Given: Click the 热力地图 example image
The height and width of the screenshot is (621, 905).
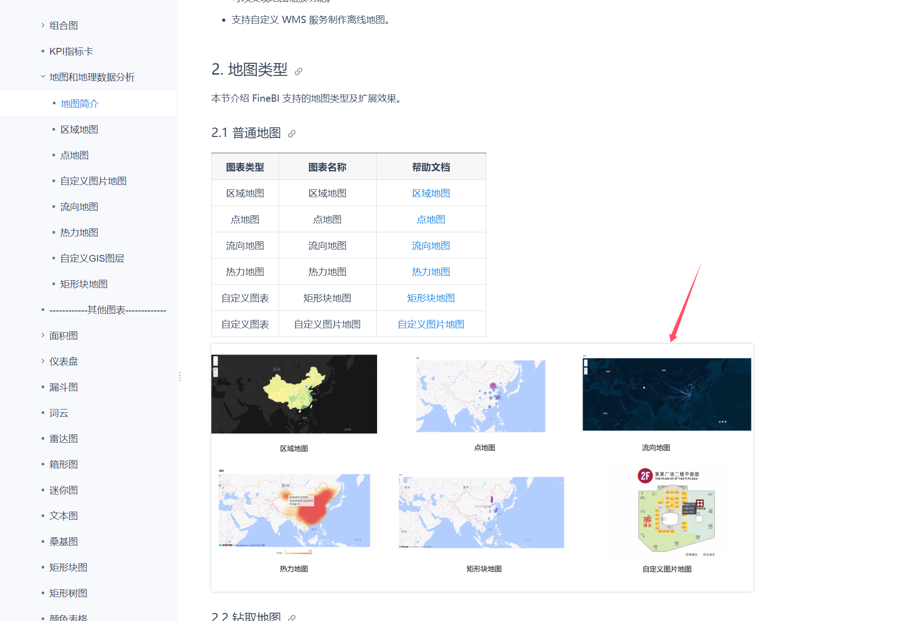Looking at the screenshot, I should coord(294,511).
